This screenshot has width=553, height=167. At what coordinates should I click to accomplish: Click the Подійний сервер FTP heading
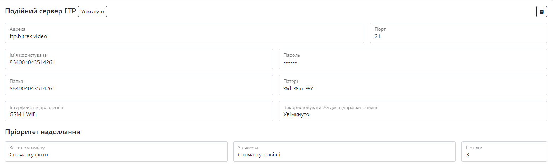pyautogui.click(x=40, y=11)
